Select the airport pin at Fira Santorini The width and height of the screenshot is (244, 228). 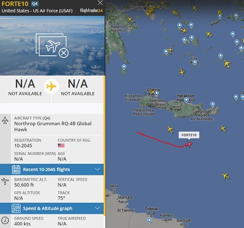click(x=195, y=62)
